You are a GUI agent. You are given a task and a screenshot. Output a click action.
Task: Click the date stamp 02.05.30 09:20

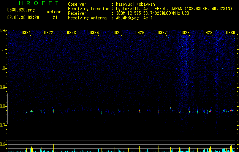coord(23,17)
